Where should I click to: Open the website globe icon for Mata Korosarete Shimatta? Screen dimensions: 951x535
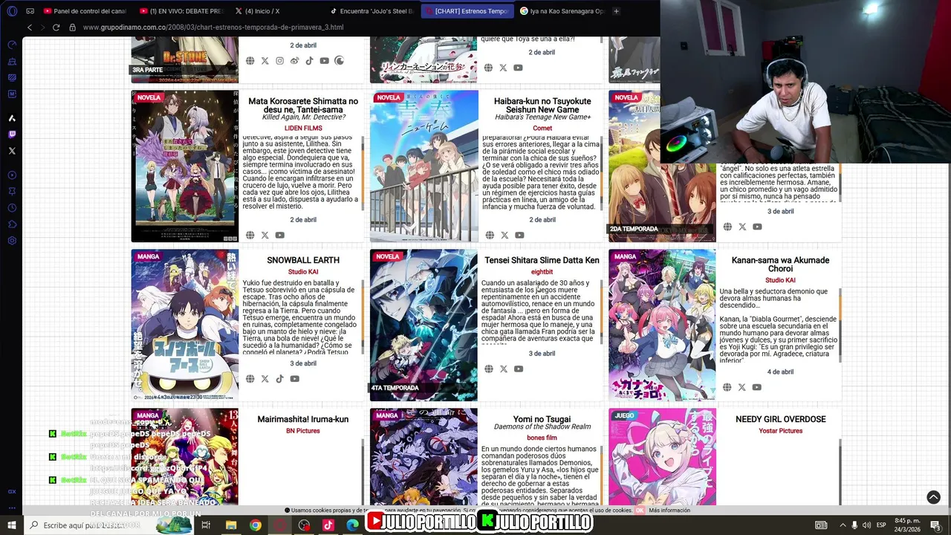250,235
